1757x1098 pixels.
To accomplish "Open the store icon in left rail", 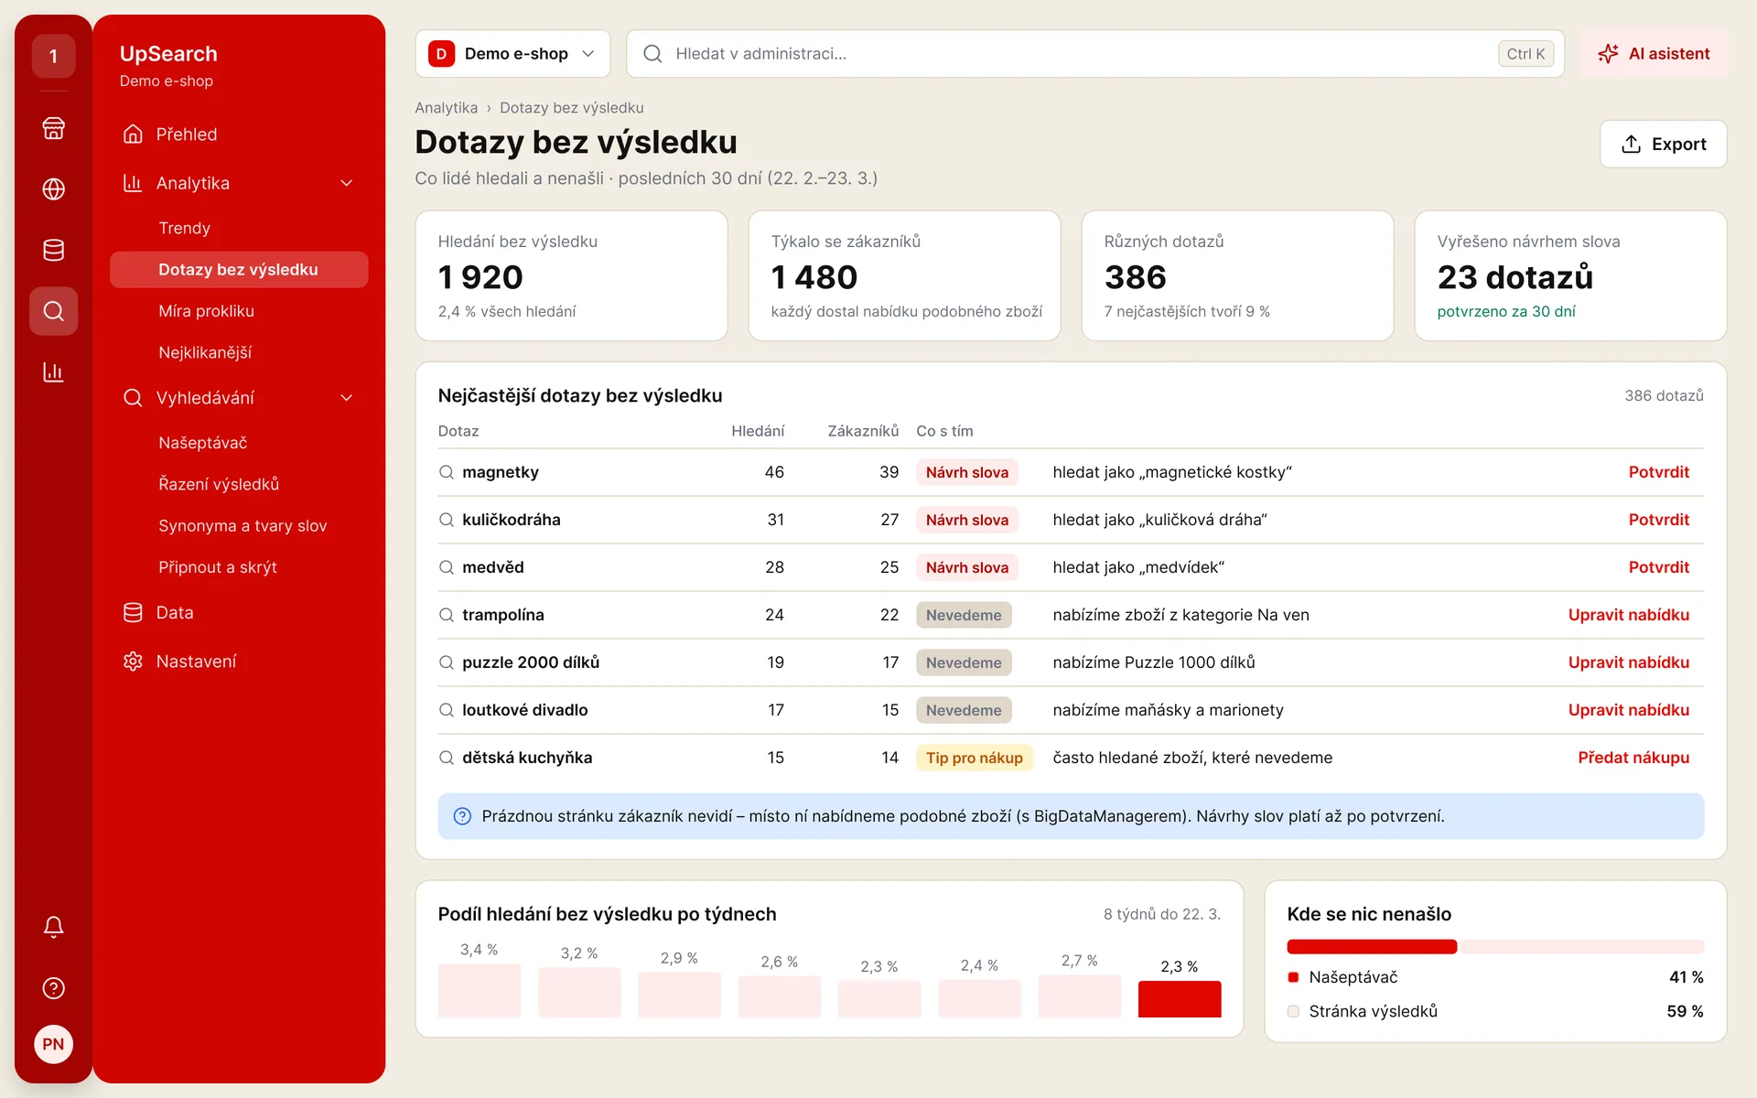I will pos(53,128).
